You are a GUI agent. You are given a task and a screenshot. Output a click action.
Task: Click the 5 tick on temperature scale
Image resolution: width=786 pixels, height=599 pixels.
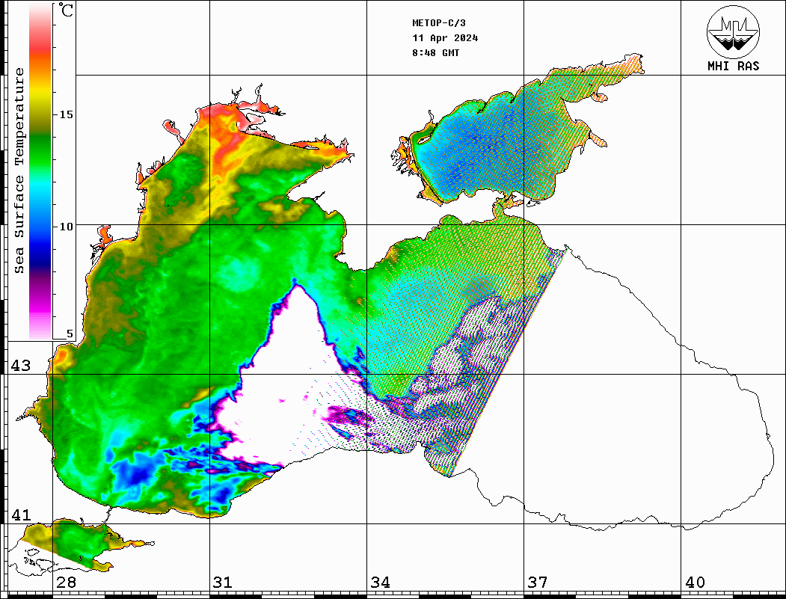click(69, 334)
